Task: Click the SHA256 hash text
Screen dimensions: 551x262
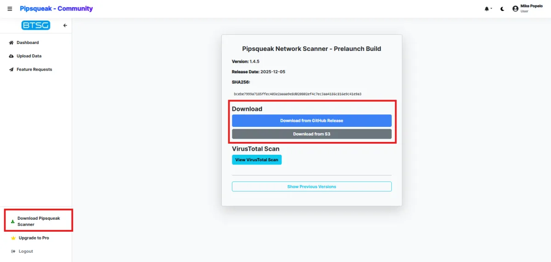Action: [x=298, y=94]
